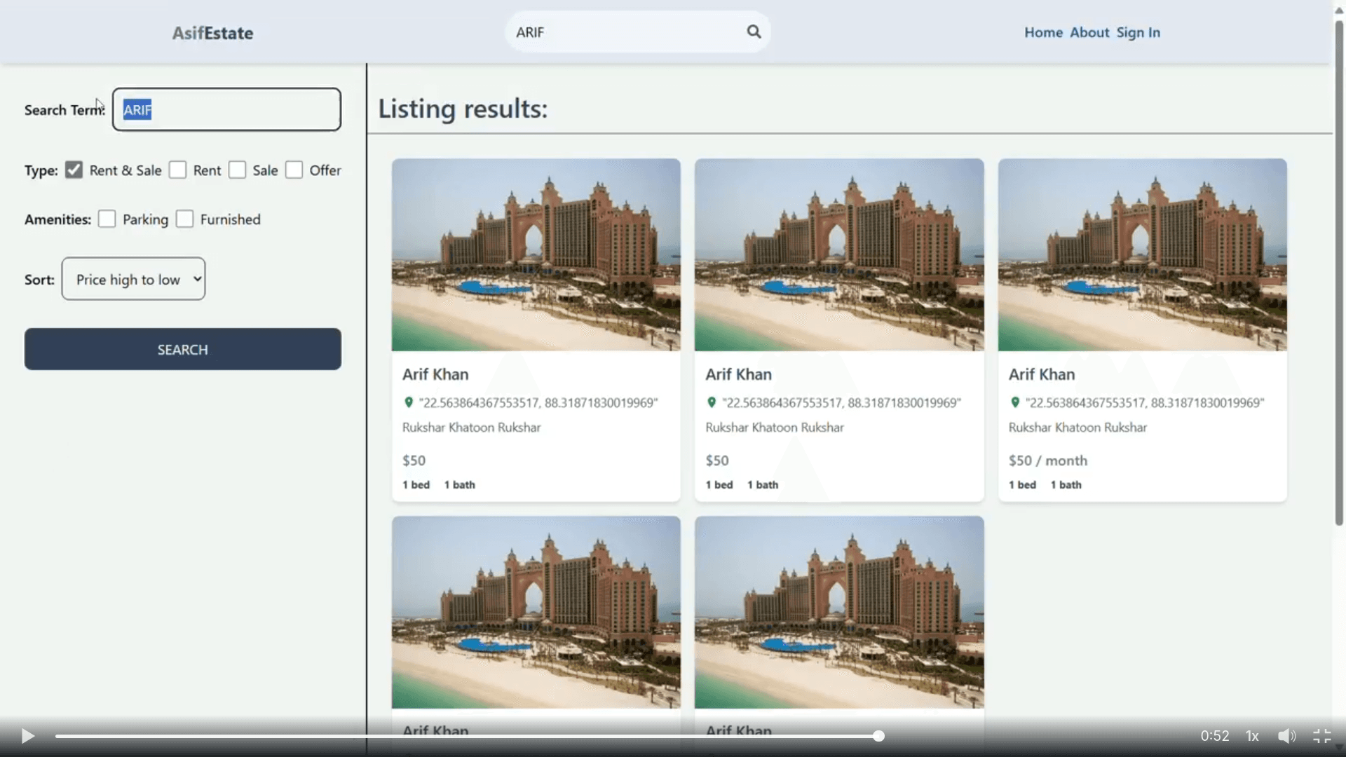Viewport: 1346px width, 757px height.
Task: Open second listing's resort image in top row
Action: pos(839,254)
